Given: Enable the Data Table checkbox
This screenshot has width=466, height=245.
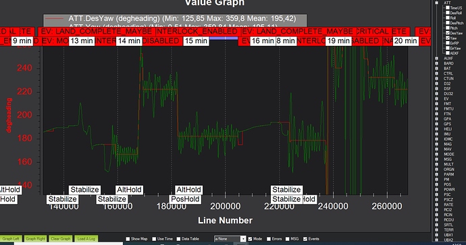Looking at the screenshot, I should tap(178, 239).
